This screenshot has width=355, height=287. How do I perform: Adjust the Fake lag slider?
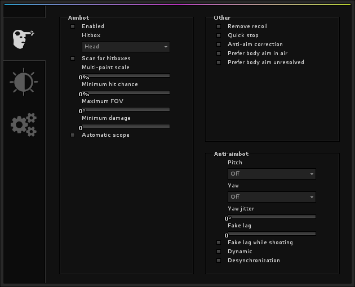coord(272,233)
